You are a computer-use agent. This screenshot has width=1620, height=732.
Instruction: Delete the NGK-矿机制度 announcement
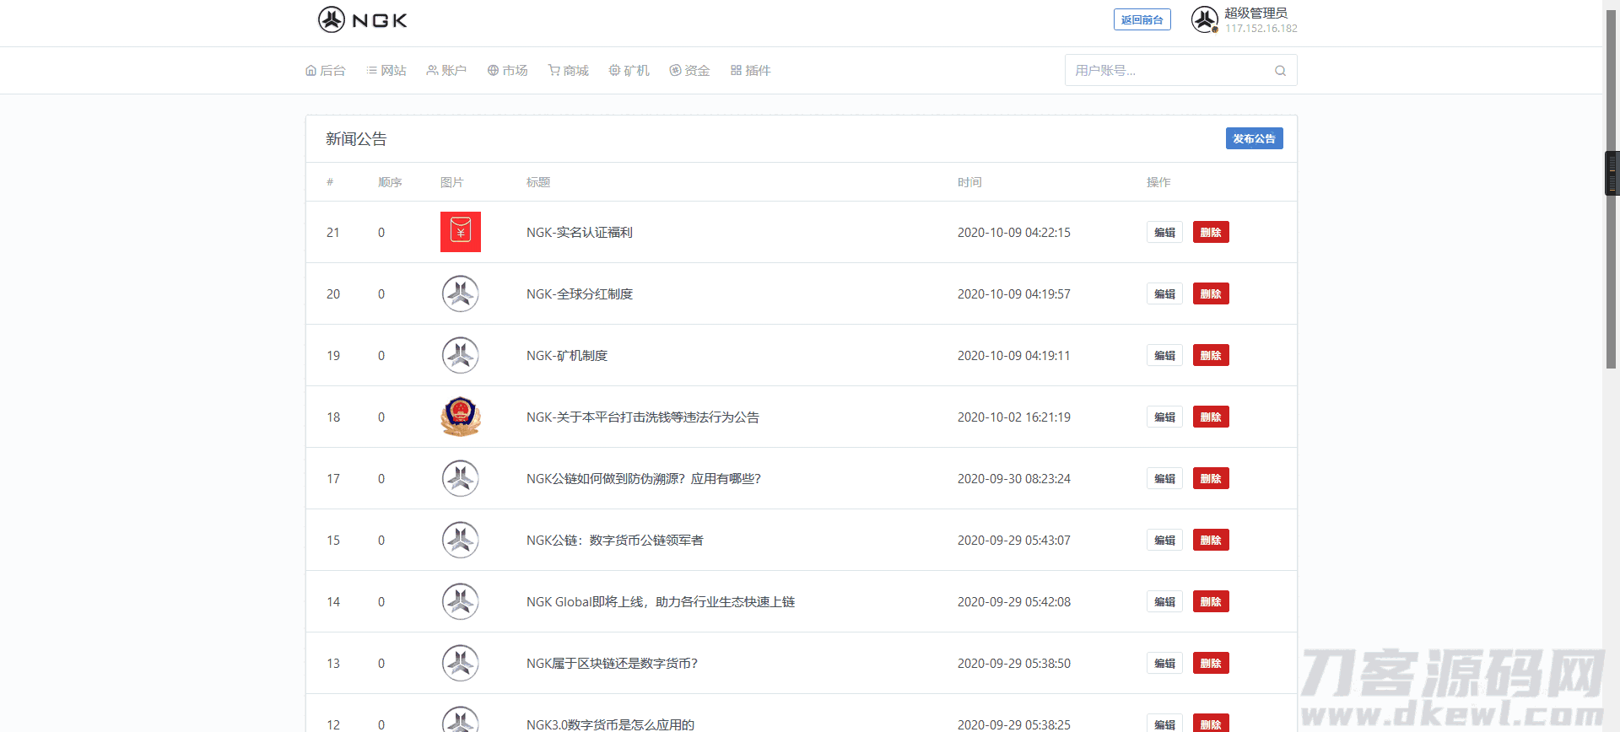click(1210, 355)
